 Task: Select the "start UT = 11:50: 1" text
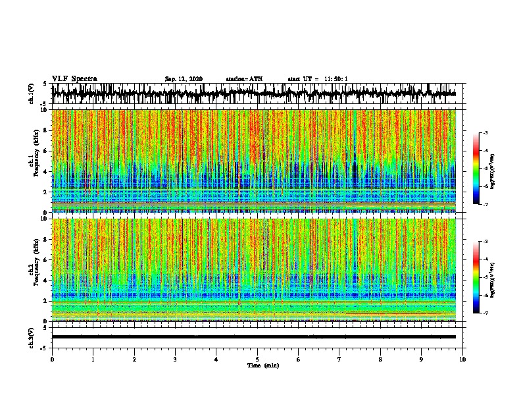coord(318,79)
